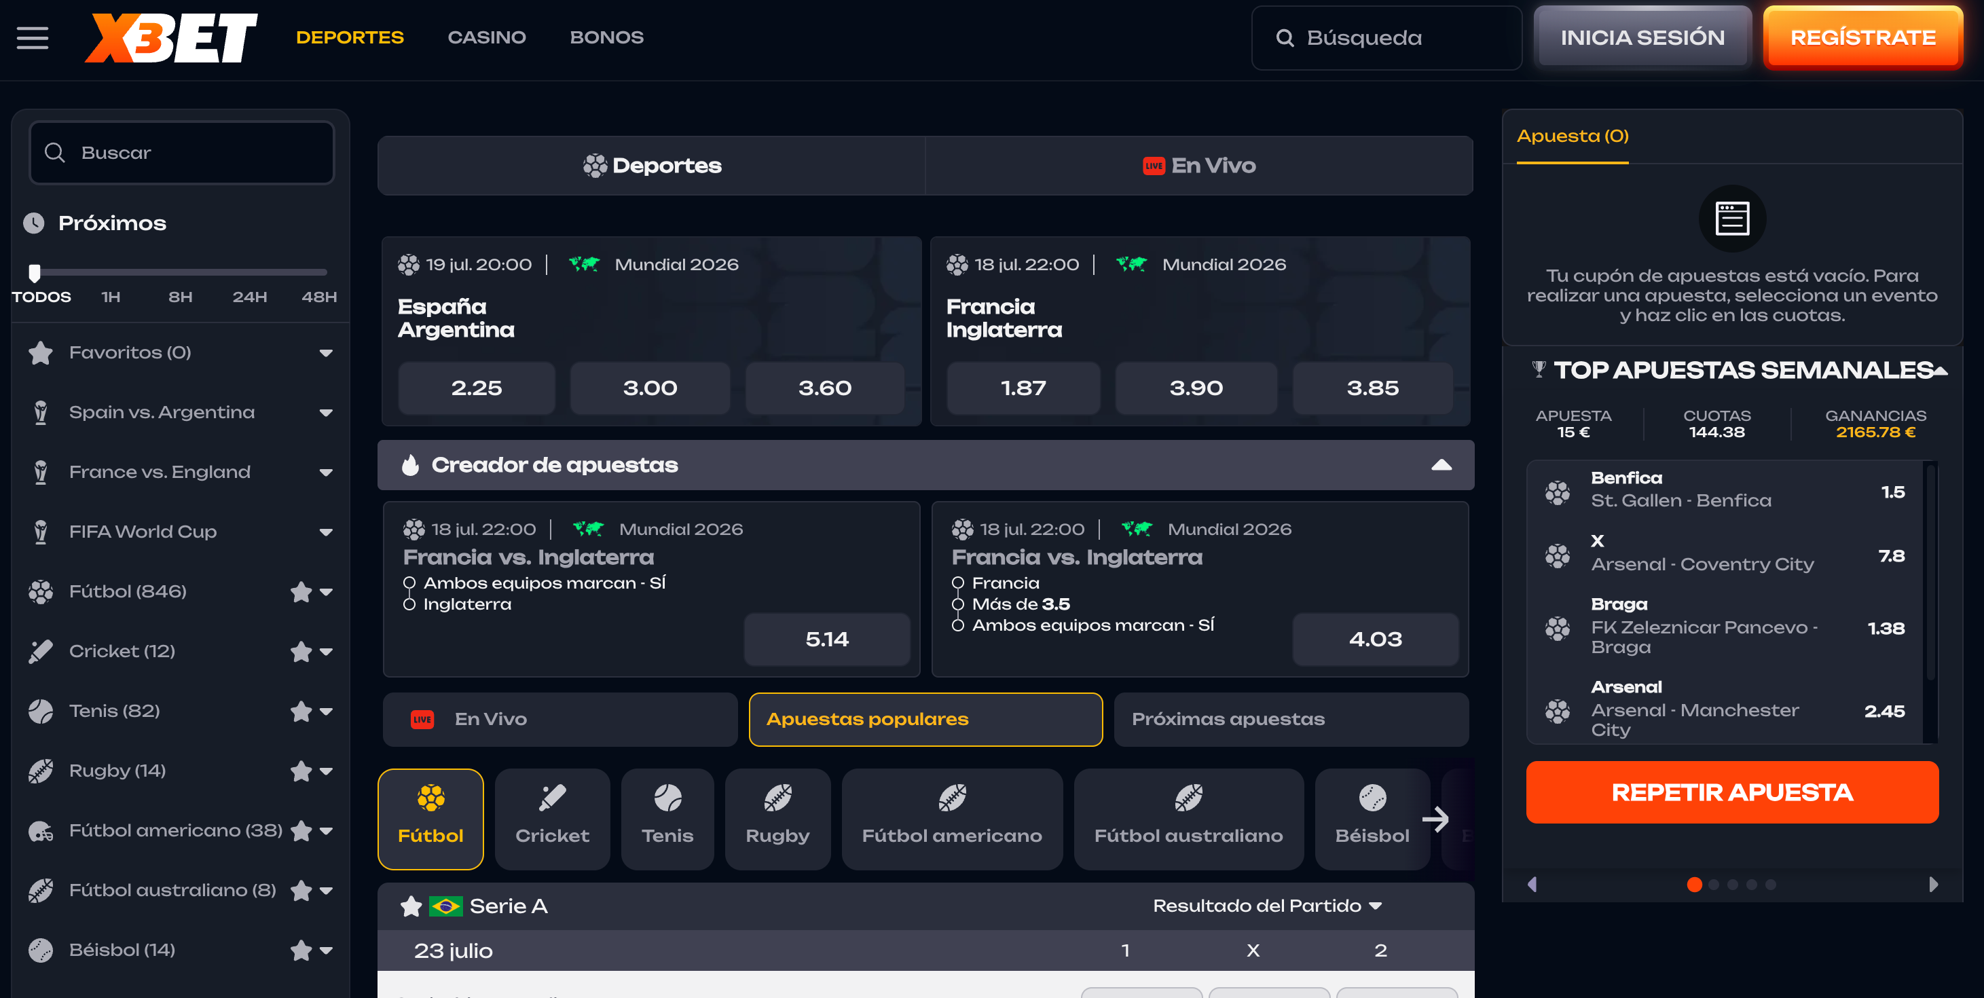Click the LIVE badge in En Vivo header tab

(1153, 166)
